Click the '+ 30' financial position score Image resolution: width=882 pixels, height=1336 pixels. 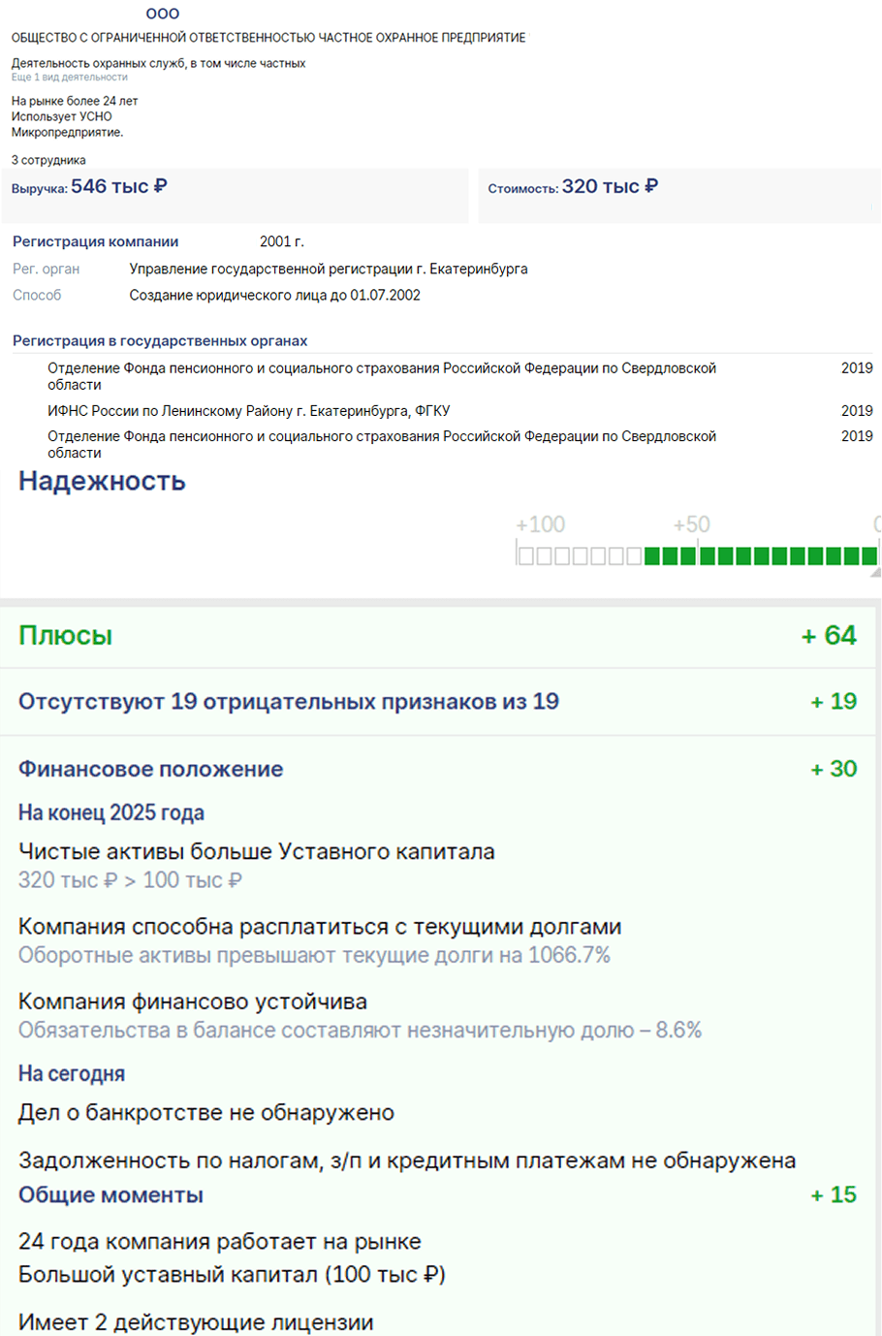point(834,769)
